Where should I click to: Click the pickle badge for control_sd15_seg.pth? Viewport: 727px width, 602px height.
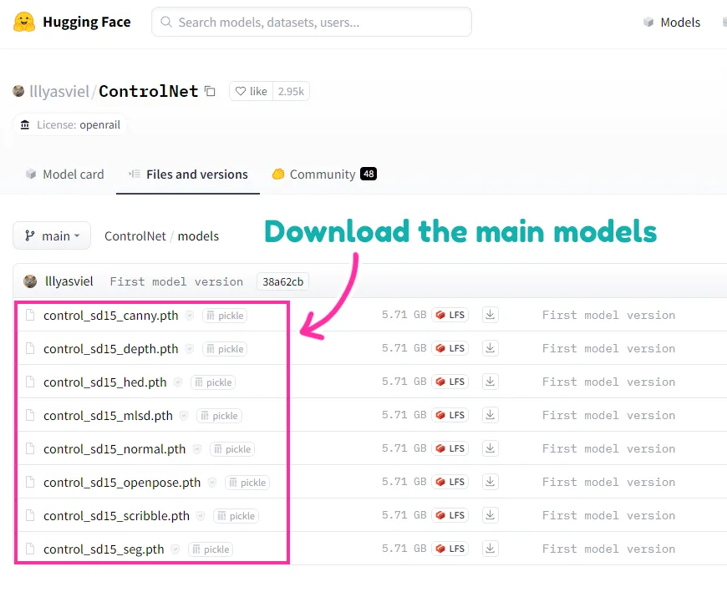pos(211,549)
